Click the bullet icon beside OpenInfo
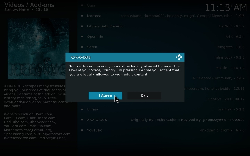Screen dimensions: 250x156 [82, 36]
